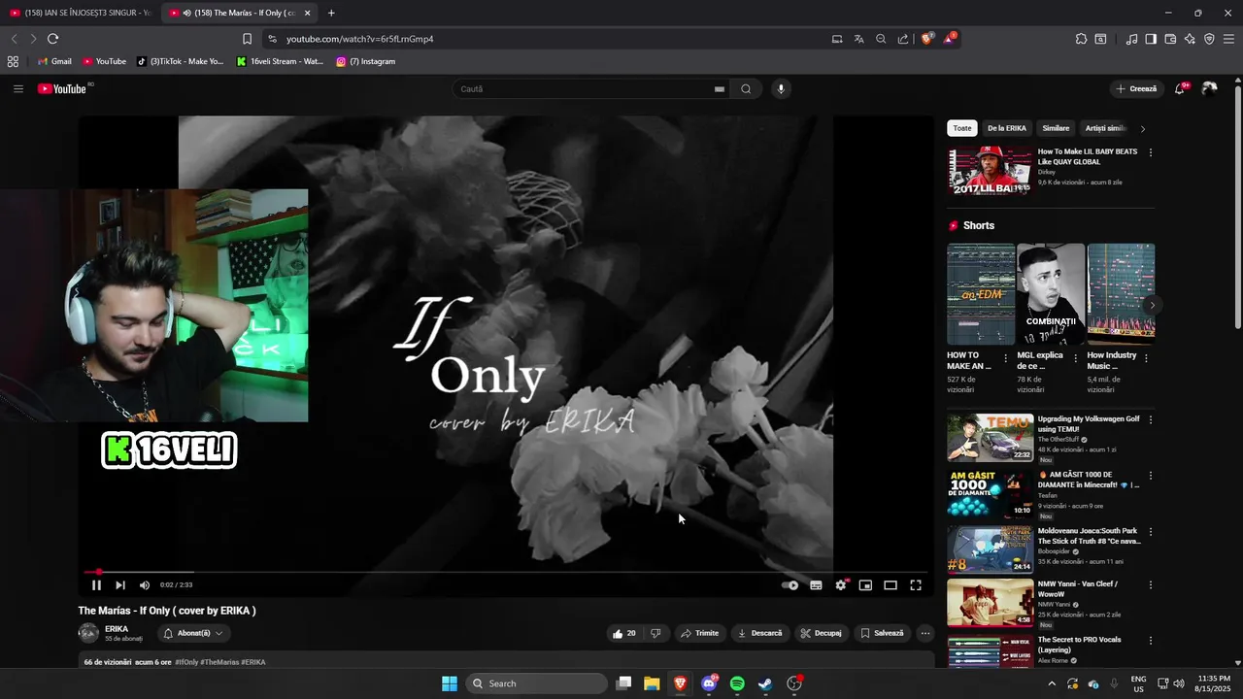Screen dimensions: 1243x699
Task: Toggle subtitles in the player
Action: (x=816, y=585)
